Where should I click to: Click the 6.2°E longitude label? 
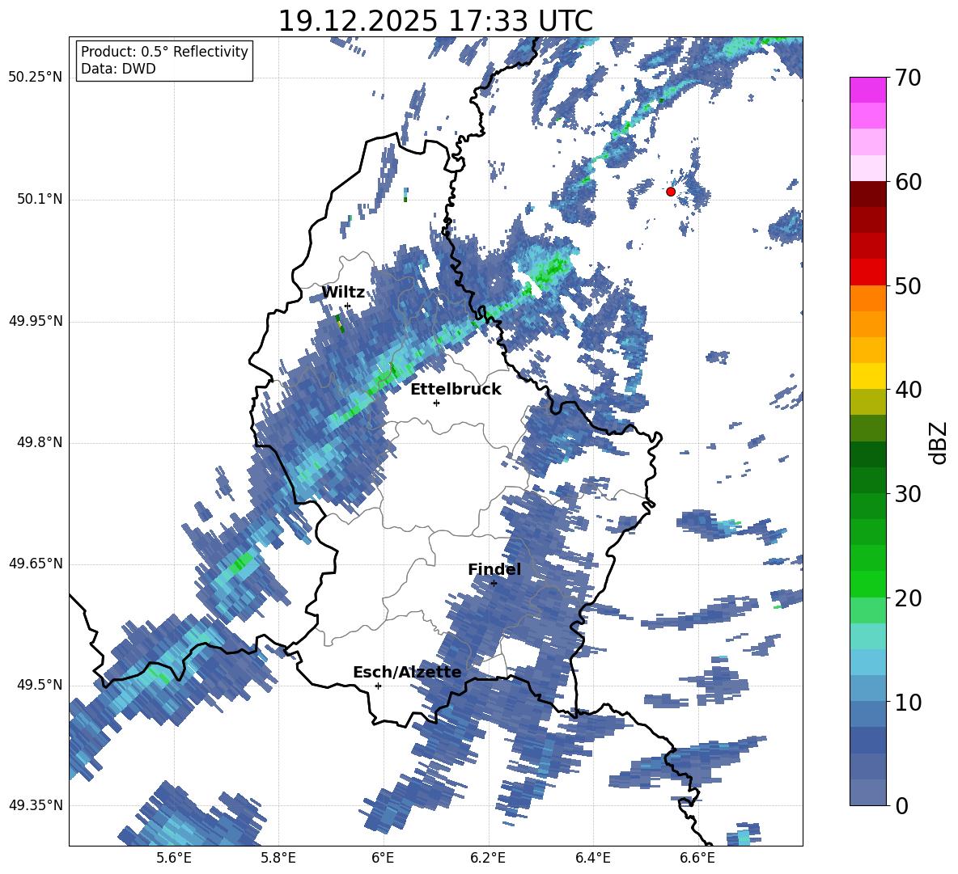(488, 858)
